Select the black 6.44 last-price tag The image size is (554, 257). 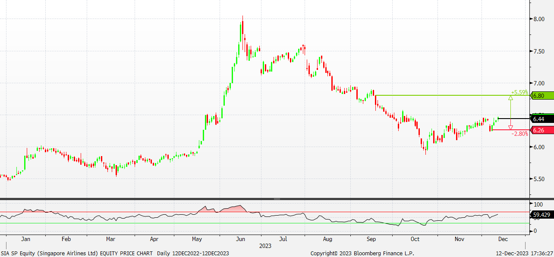(541, 119)
